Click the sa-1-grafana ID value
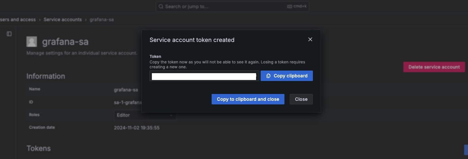 click(x=127, y=102)
